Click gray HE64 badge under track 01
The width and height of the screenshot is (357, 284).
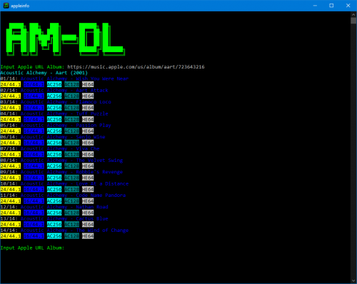[88, 84]
